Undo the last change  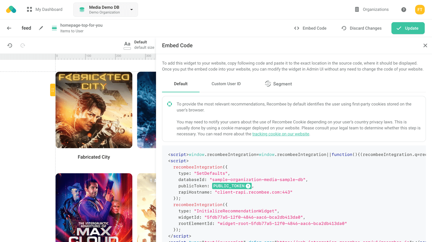(10, 45)
